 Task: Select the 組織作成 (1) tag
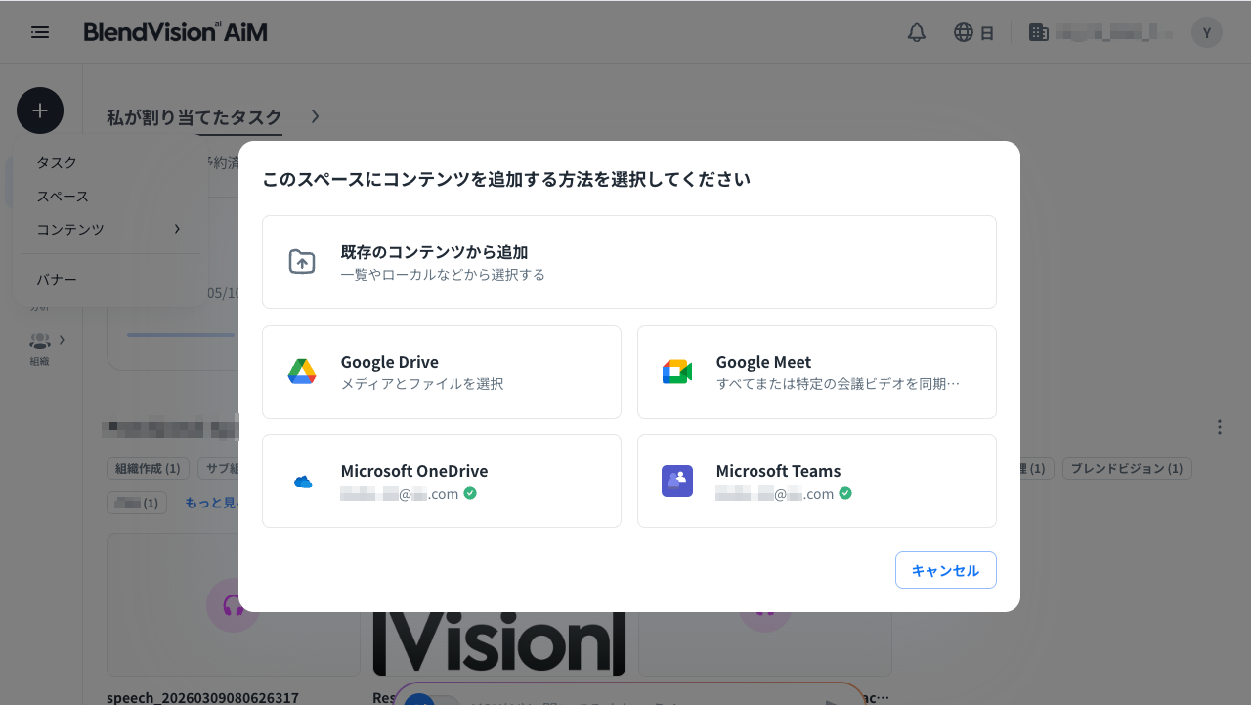[148, 468]
